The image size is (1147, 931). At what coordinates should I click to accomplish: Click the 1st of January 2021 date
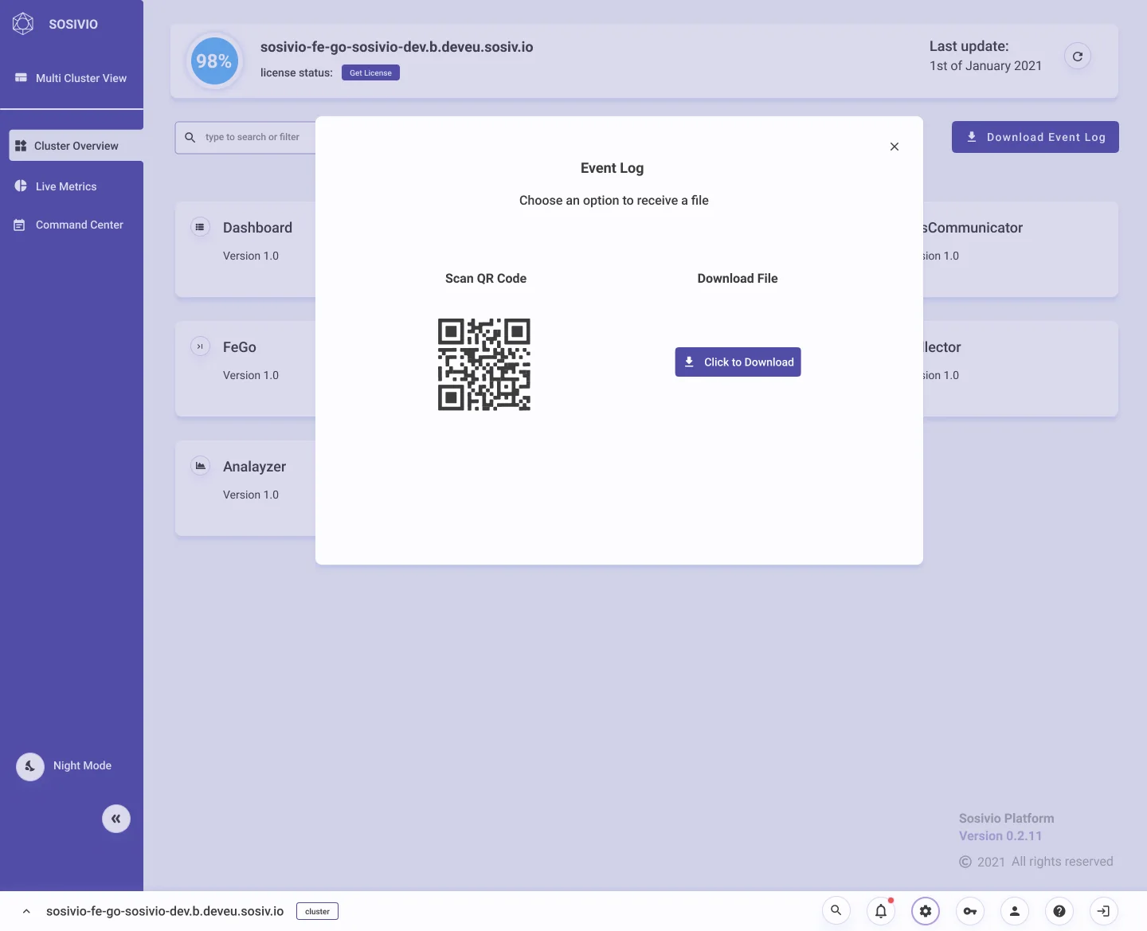tap(985, 66)
